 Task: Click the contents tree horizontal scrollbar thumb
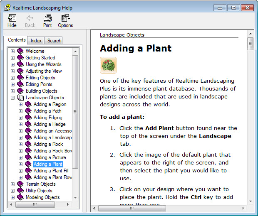[35, 204]
